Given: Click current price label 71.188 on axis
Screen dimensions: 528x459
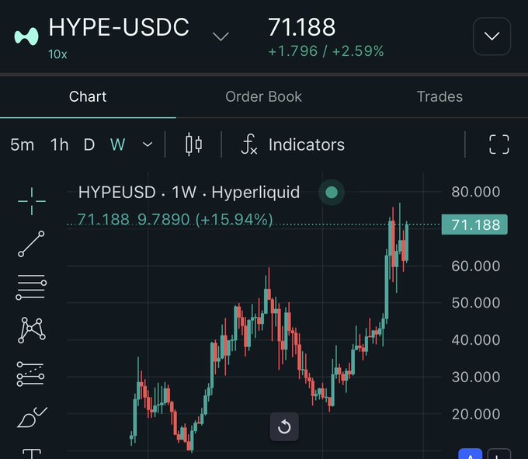Looking at the screenshot, I should (x=474, y=224).
